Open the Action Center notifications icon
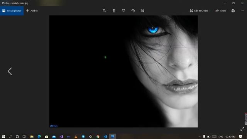 point(240,136)
